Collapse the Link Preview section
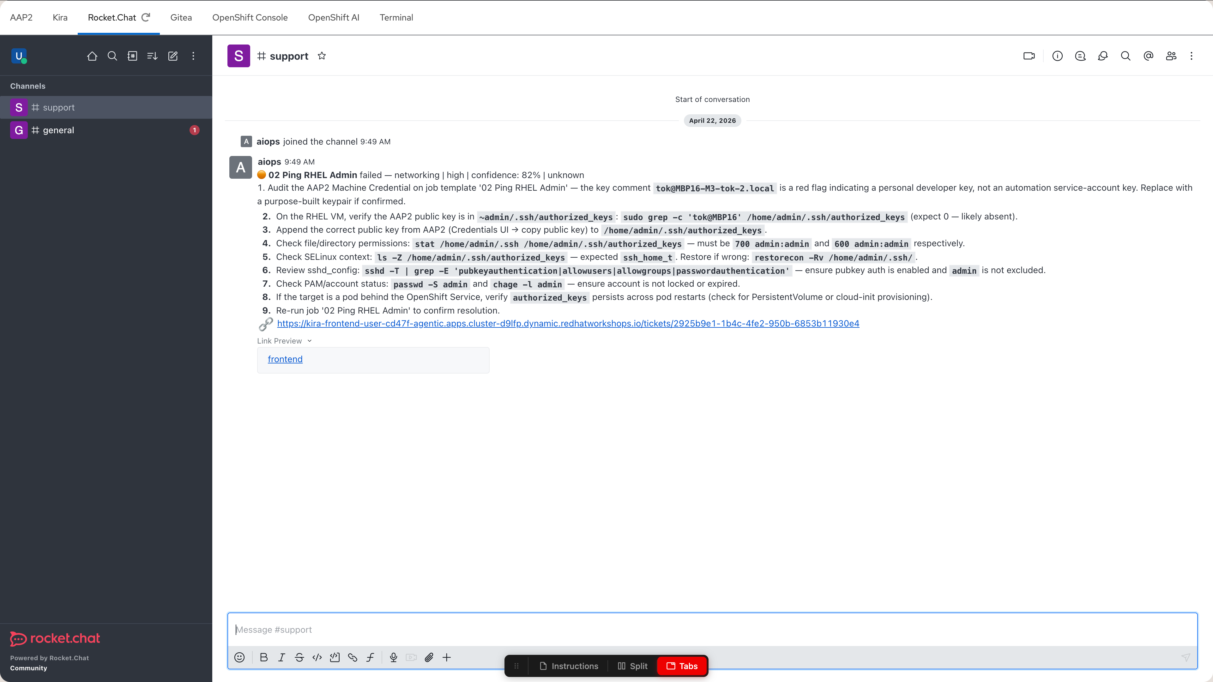The image size is (1213, 682). [284, 341]
